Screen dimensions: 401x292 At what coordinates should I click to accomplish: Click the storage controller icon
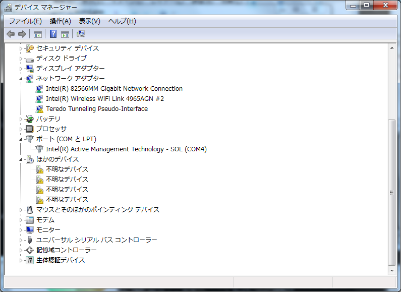pos(30,250)
